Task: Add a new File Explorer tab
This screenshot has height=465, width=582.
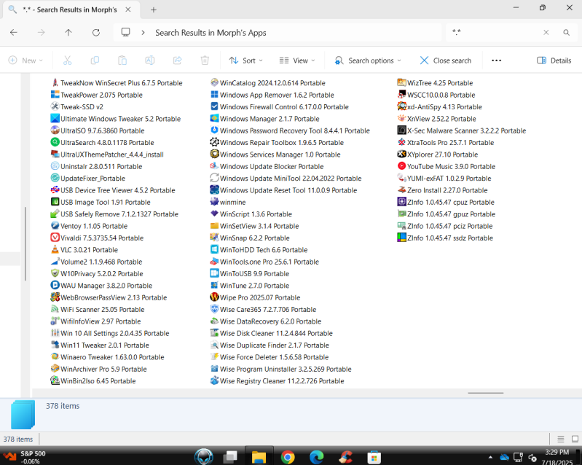Action: 153,10
